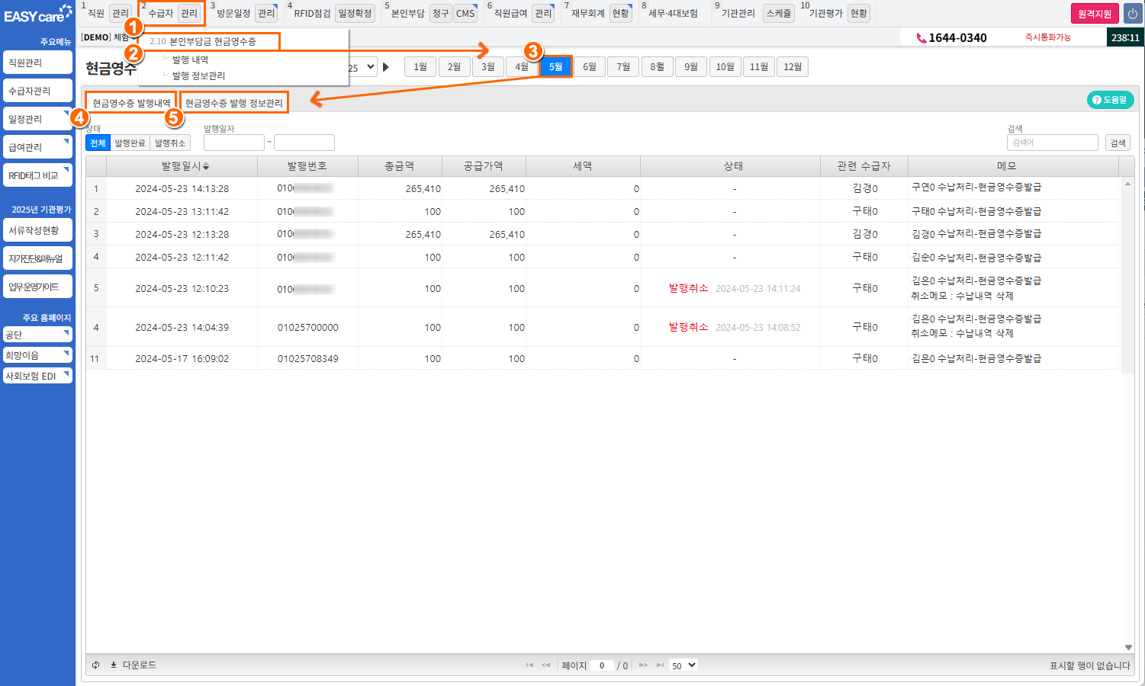
Task: Open the 자가진단&매뉴얼 sidebar item
Action: pos(37,258)
